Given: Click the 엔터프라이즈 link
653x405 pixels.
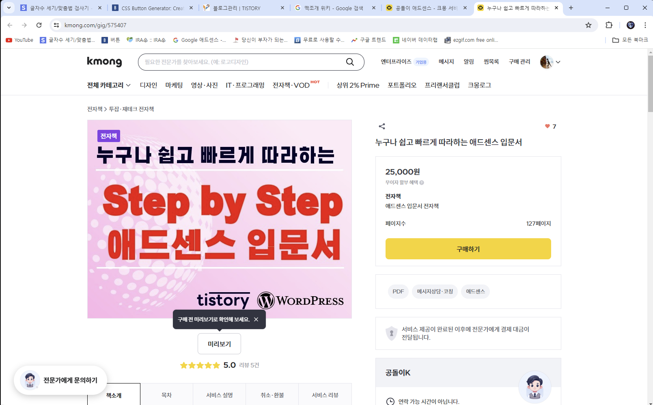Looking at the screenshot, I should pyautogui.click(x=396, y=62).
